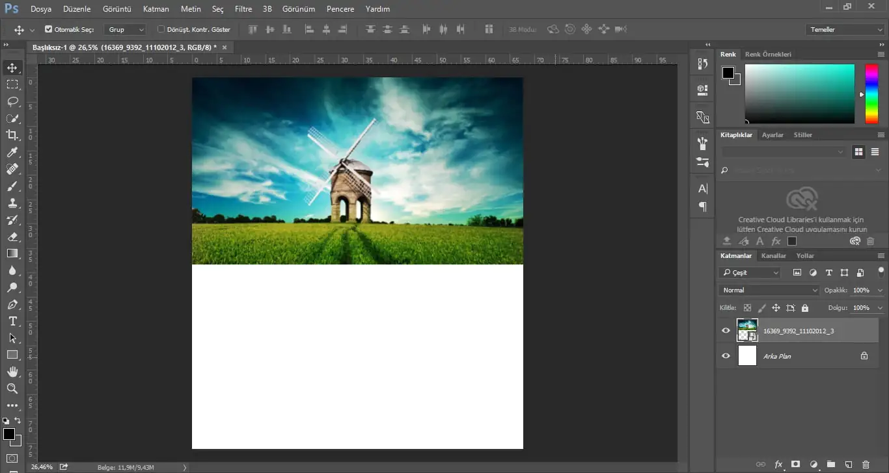Screen dimensions: 889x473
Task: Activate the Zoom tool
Action: pos(12,389)
